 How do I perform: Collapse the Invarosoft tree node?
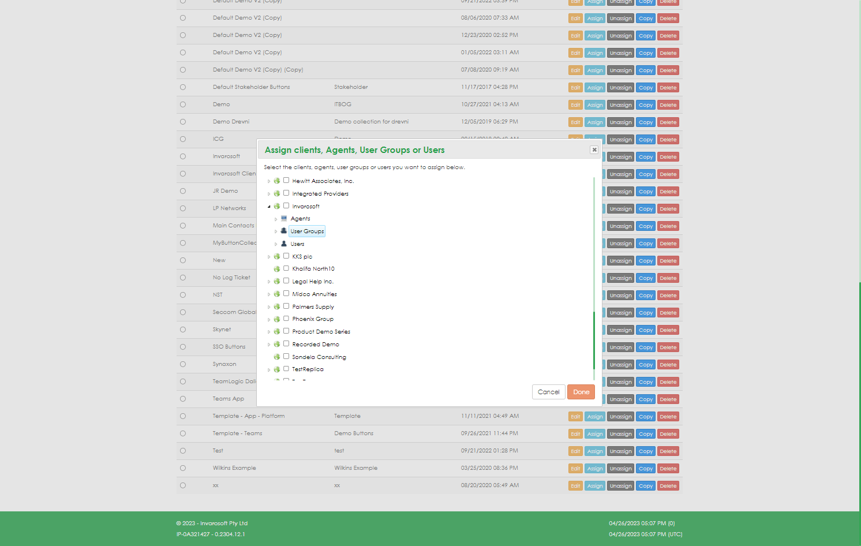point(269,207)
